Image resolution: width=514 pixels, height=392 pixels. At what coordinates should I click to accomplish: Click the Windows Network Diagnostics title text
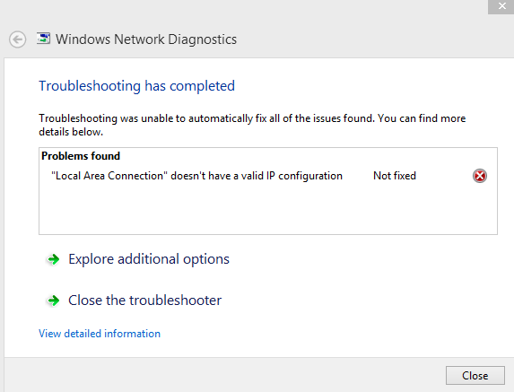146,39
